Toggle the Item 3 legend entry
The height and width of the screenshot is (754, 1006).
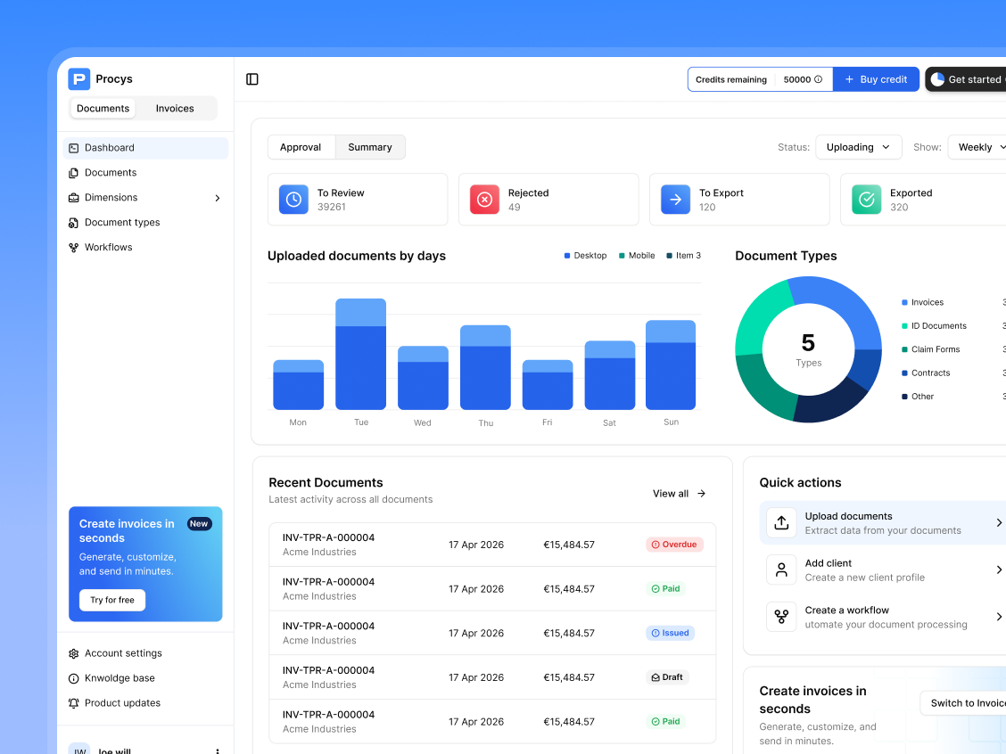pyautogui.click(x=683, y=256)
